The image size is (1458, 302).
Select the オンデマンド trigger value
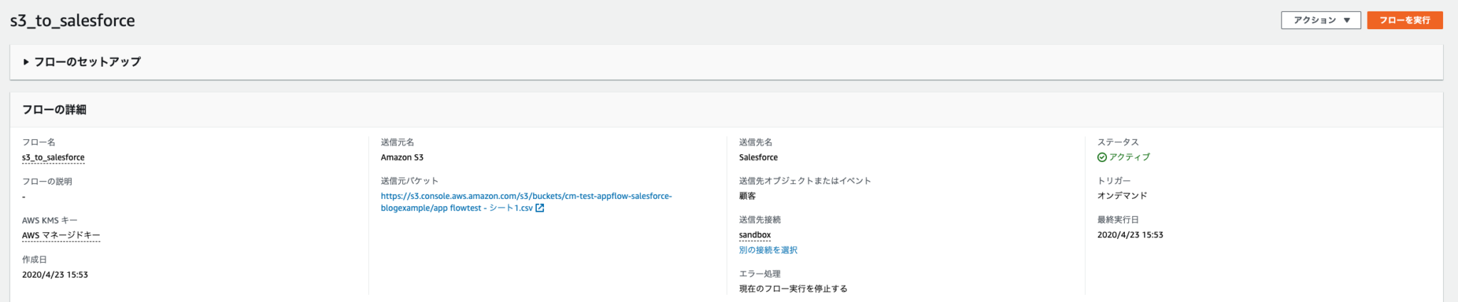(x=1123, y=196)
